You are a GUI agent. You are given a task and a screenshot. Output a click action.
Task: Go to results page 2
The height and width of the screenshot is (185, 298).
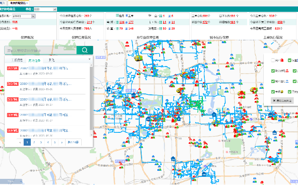34,142
